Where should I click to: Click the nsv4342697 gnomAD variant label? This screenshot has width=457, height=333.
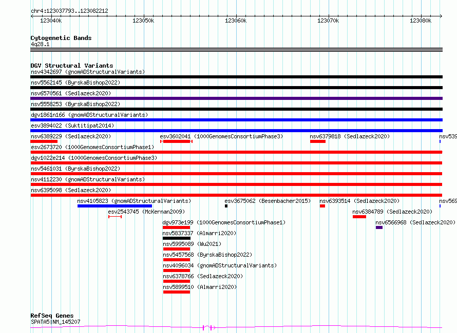coord(88,72)
